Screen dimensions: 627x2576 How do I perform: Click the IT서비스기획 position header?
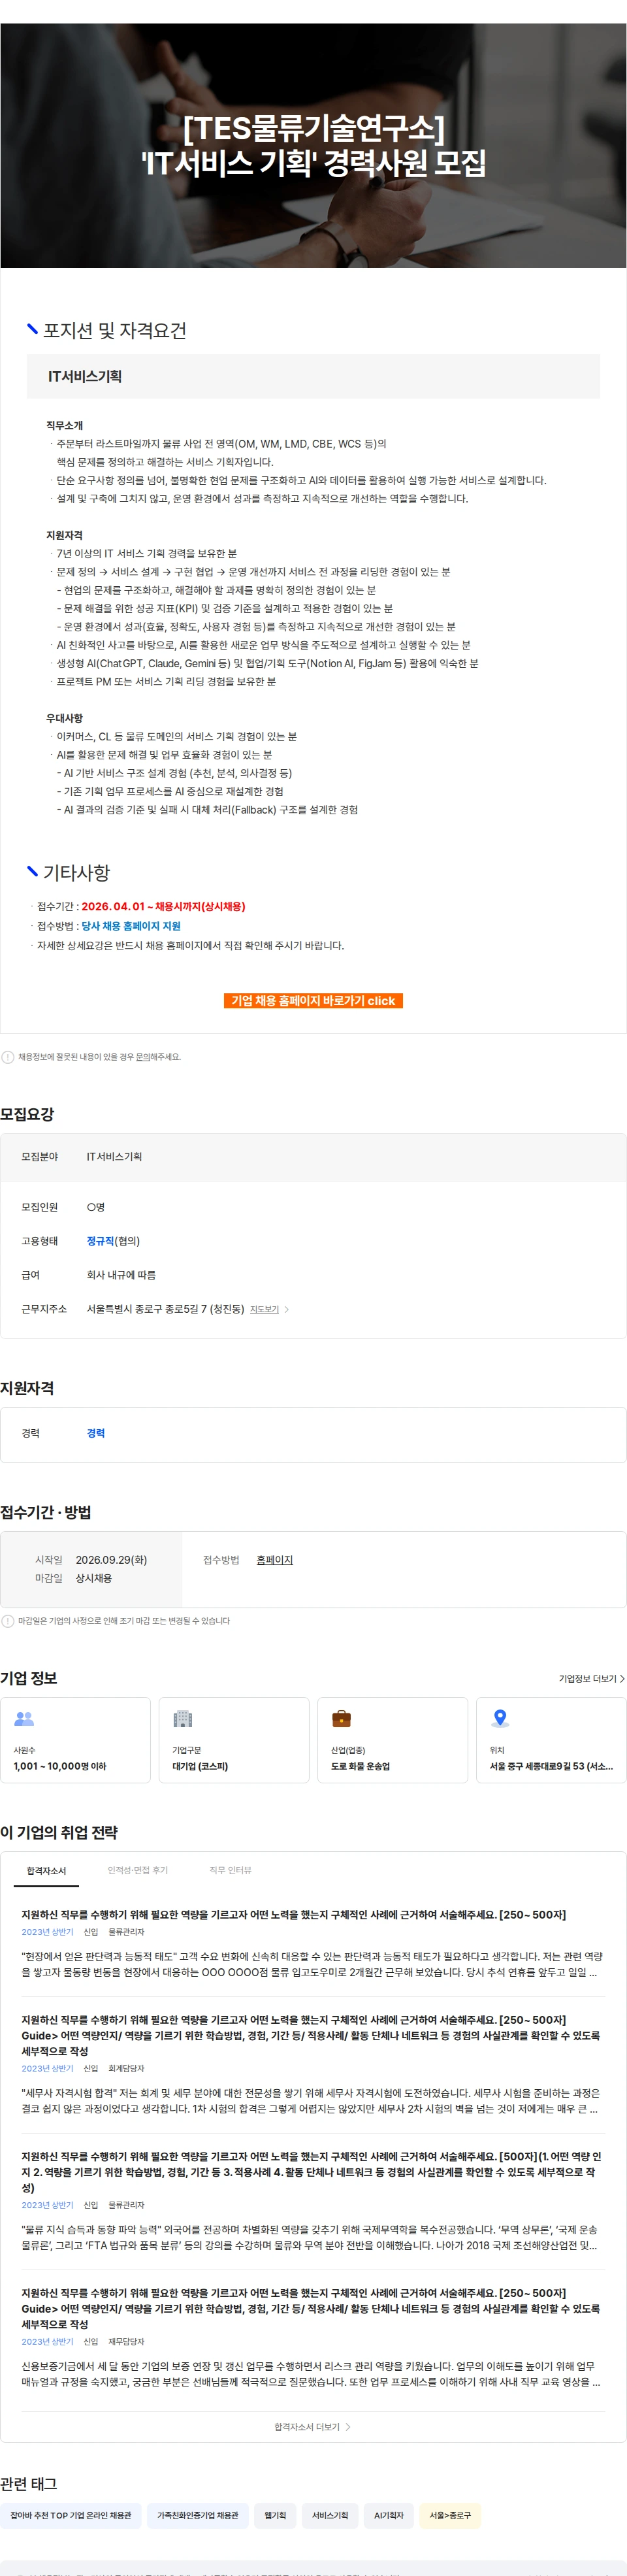pos(313,376)
